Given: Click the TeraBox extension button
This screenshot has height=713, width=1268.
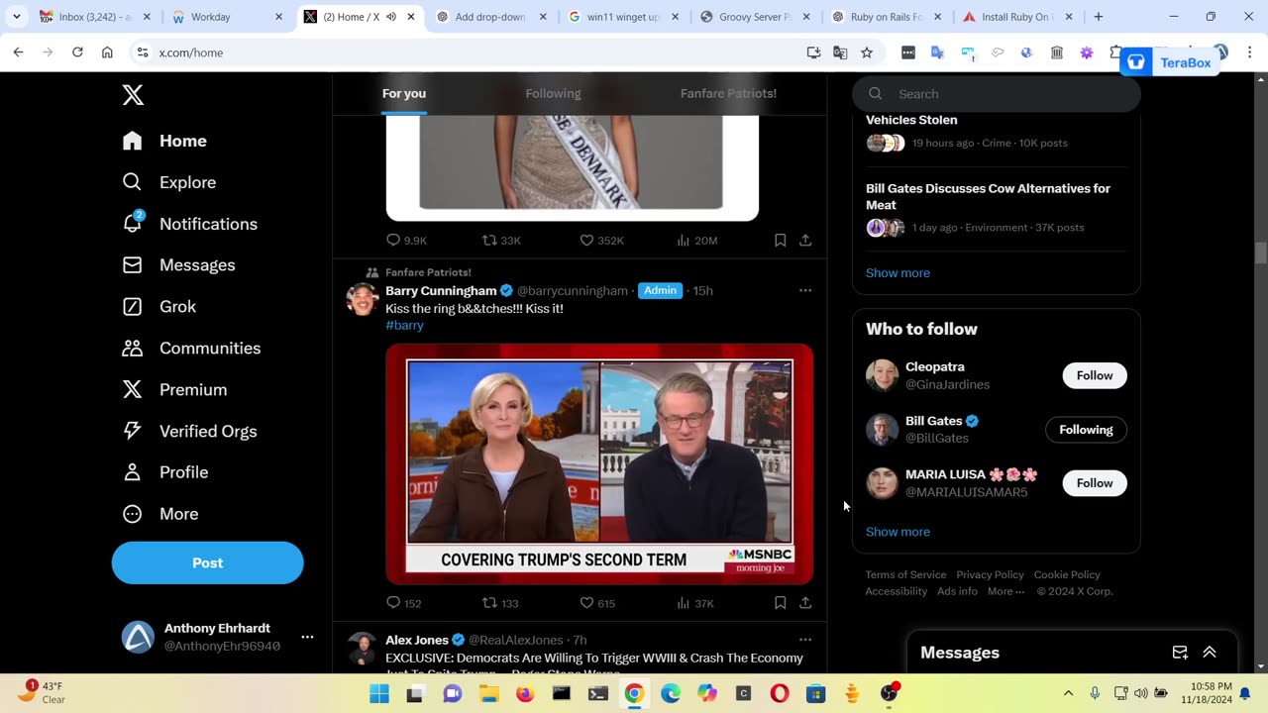Looking at the screenshot, I should coord(1170,62).
